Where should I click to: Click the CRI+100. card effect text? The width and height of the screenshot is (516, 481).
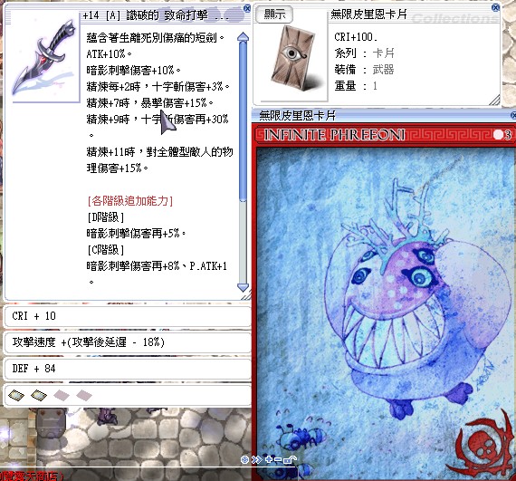coord(356,37)
